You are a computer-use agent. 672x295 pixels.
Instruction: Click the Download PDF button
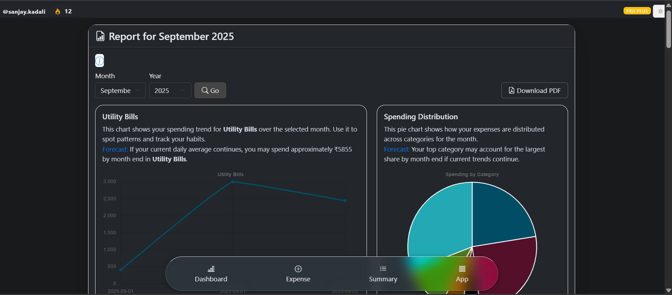[x=534, y=90]
